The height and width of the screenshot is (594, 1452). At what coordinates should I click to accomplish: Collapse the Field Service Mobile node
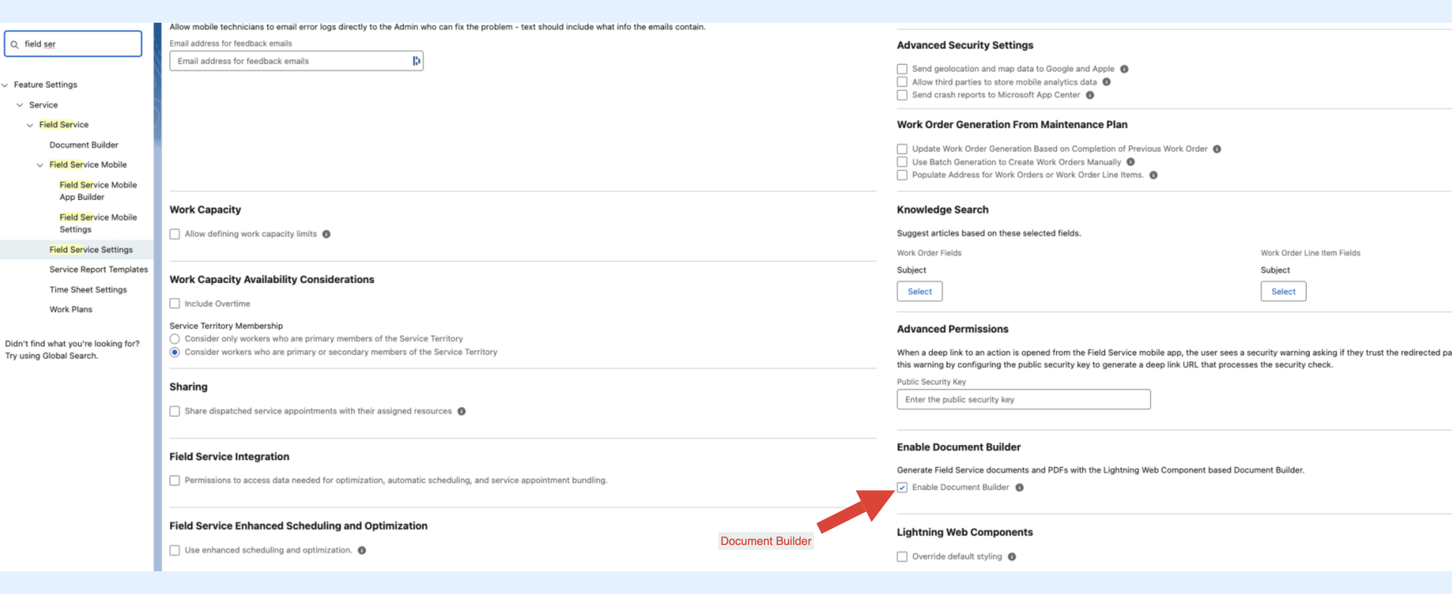tap(40, 165)
